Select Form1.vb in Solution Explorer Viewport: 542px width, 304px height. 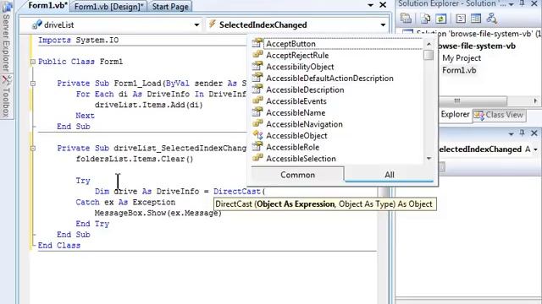pyautogui.click(x=459, y=70)
